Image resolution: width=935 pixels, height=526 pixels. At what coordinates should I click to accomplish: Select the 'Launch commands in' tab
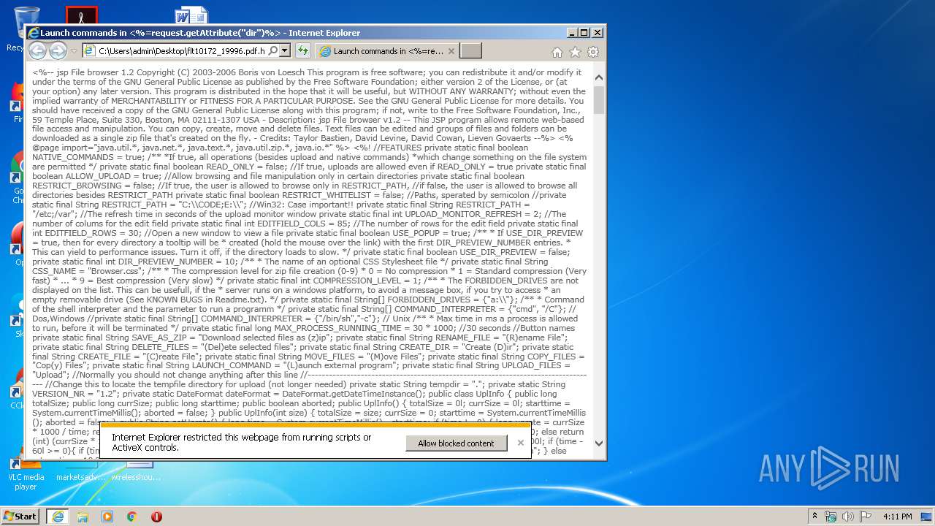(387, 51)
